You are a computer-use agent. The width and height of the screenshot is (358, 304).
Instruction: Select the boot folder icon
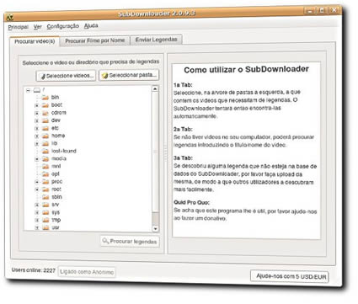pyautogui.click(x=45, y=105)
